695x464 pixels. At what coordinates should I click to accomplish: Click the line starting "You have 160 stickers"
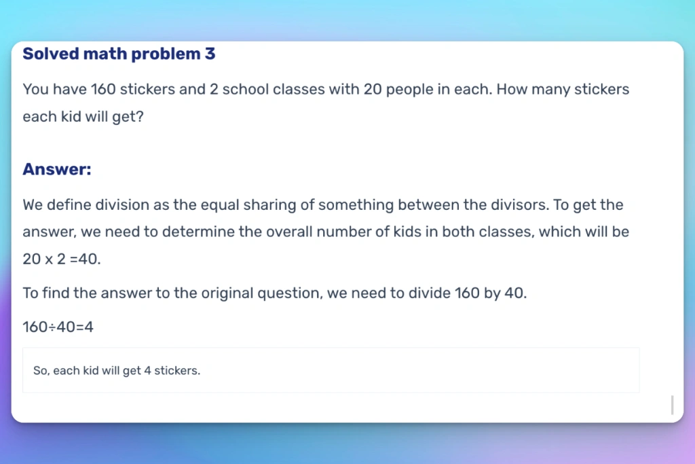(326, 89)
